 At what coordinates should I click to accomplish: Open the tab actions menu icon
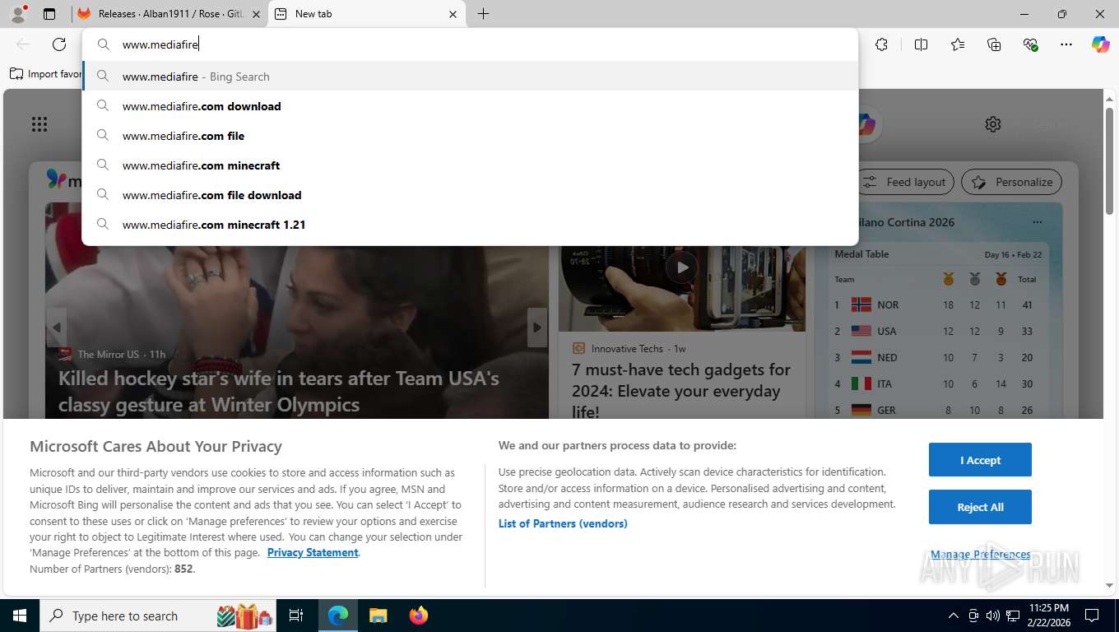pyautogui.click(x=49, y=14)
